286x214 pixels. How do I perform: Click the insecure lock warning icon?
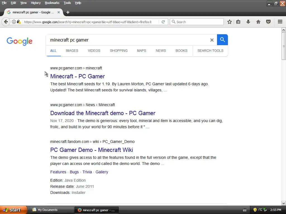pos(19,22)
